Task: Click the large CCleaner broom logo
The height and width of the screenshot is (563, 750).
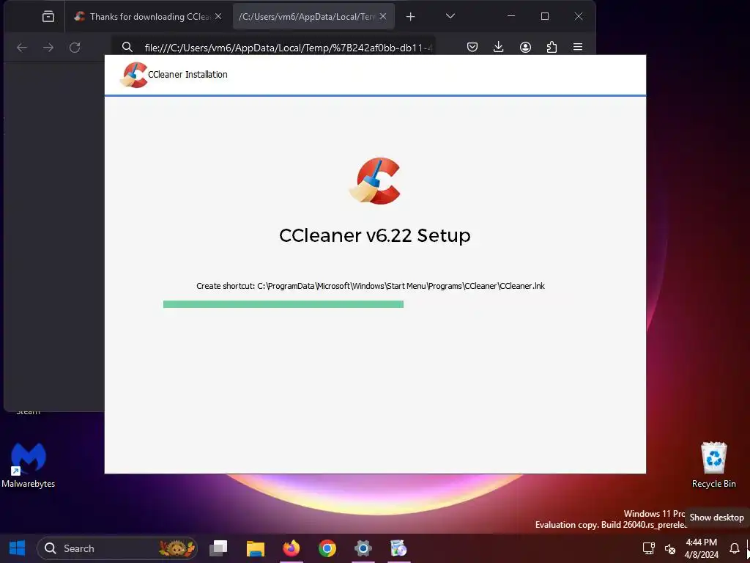Action: (x=375, y=181)
